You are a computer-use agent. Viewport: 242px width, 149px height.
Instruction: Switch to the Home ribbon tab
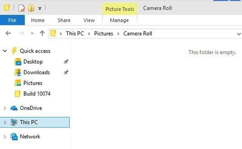coord(38,20)
